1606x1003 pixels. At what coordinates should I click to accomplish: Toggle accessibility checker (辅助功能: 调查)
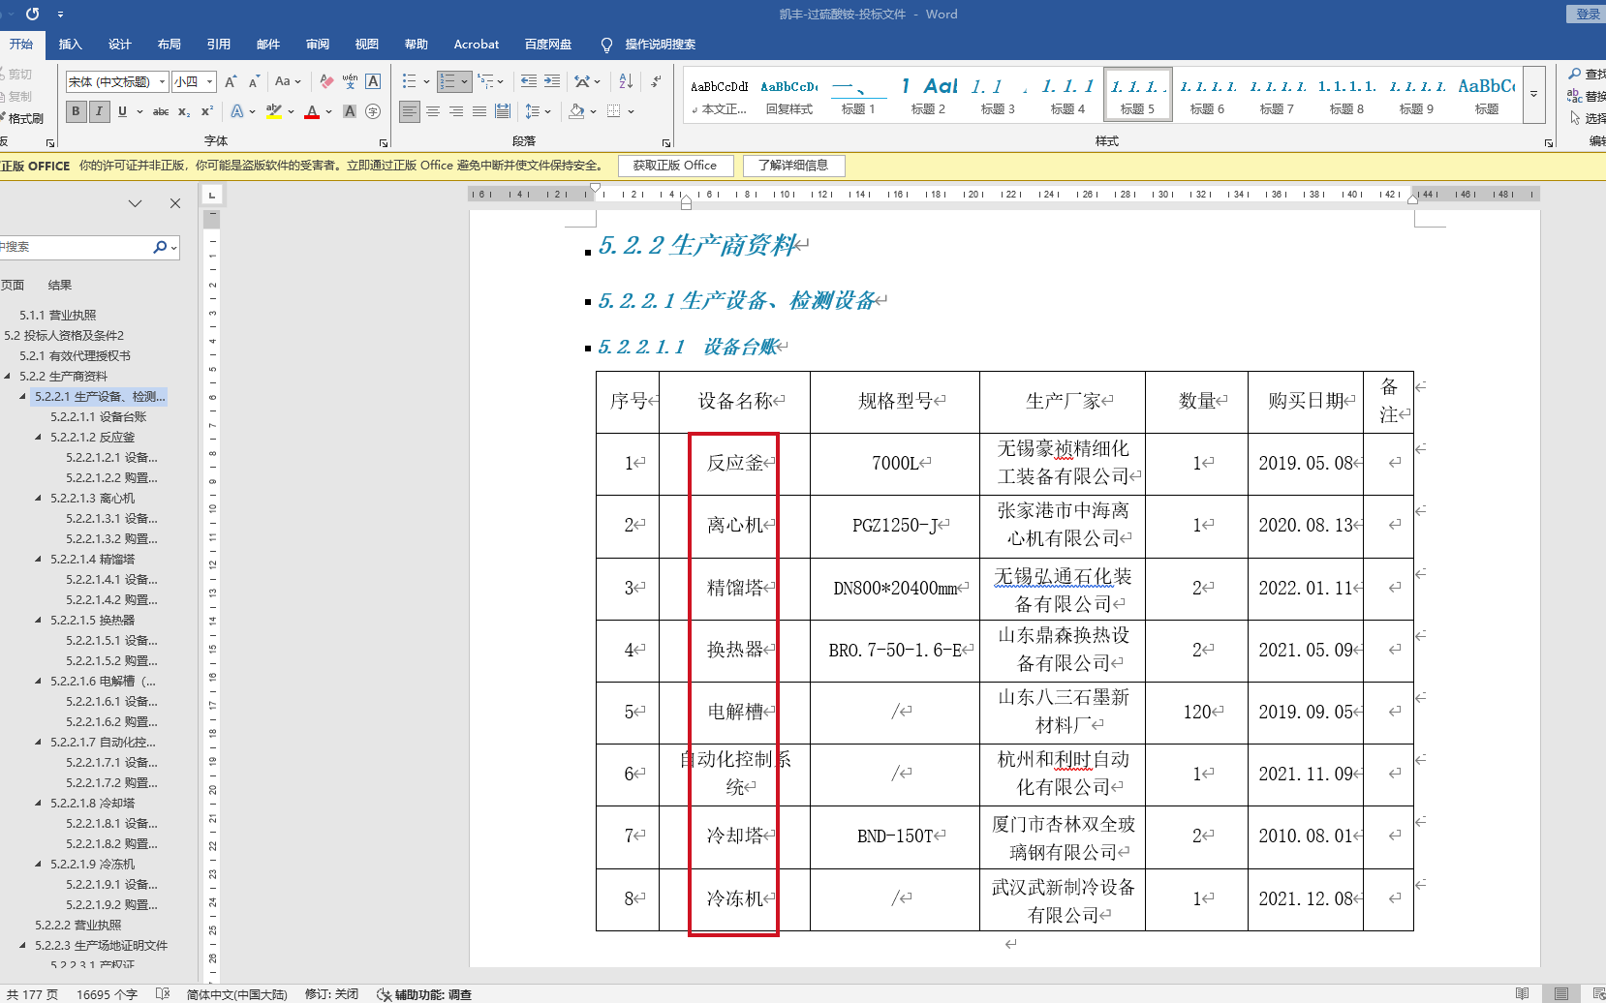click(x=424, y=994)
